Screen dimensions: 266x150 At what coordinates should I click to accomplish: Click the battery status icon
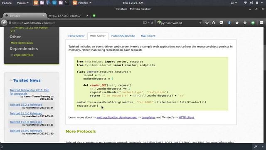[x=257, y=3]
